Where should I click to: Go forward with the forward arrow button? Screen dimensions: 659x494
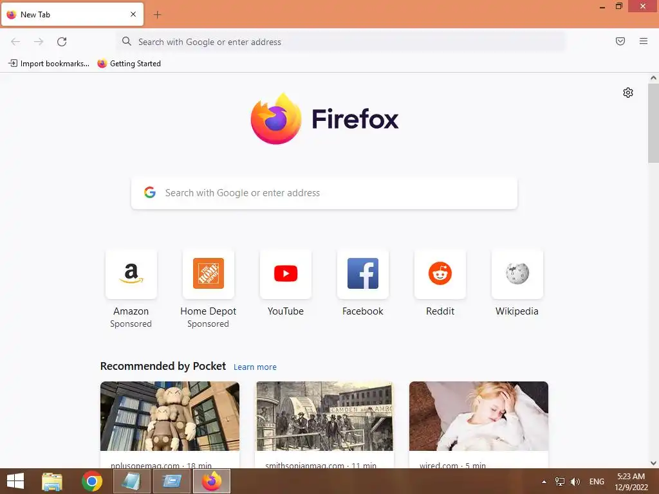coord(39,42)
